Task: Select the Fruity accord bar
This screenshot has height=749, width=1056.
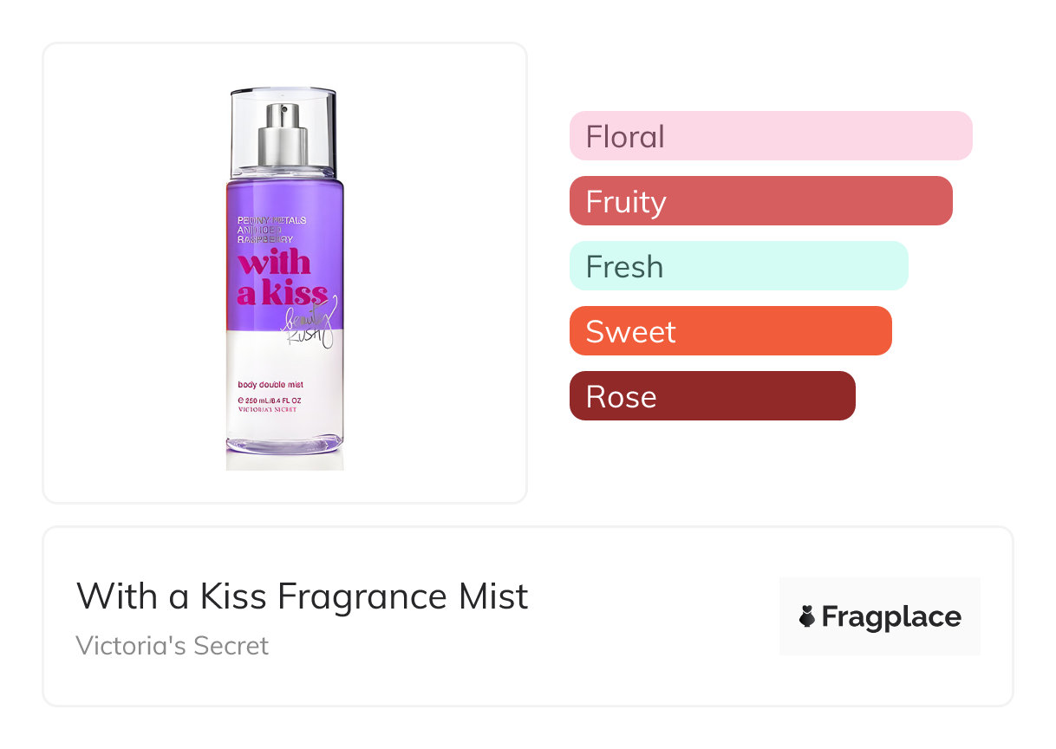Action: click(760, 201)
